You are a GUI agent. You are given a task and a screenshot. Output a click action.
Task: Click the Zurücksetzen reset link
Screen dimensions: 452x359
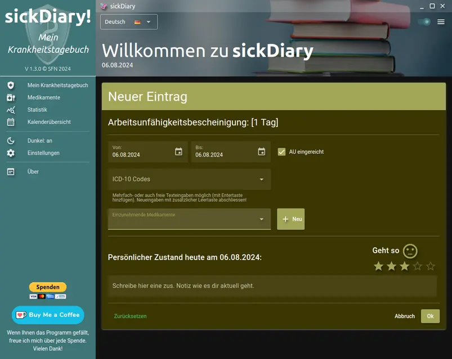coord(130,316)
